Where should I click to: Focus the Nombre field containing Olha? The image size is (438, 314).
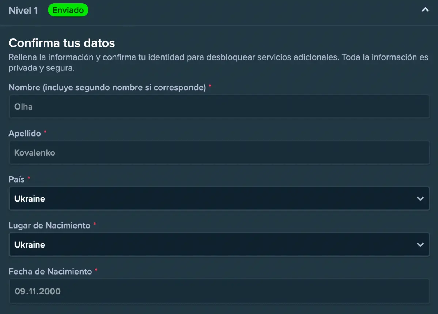tap(219, 107)
